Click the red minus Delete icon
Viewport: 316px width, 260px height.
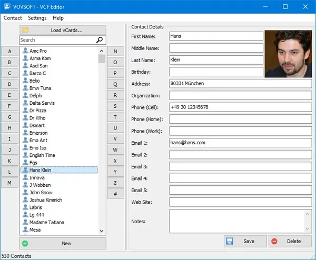pyautogui.click(x=274, y=241)
